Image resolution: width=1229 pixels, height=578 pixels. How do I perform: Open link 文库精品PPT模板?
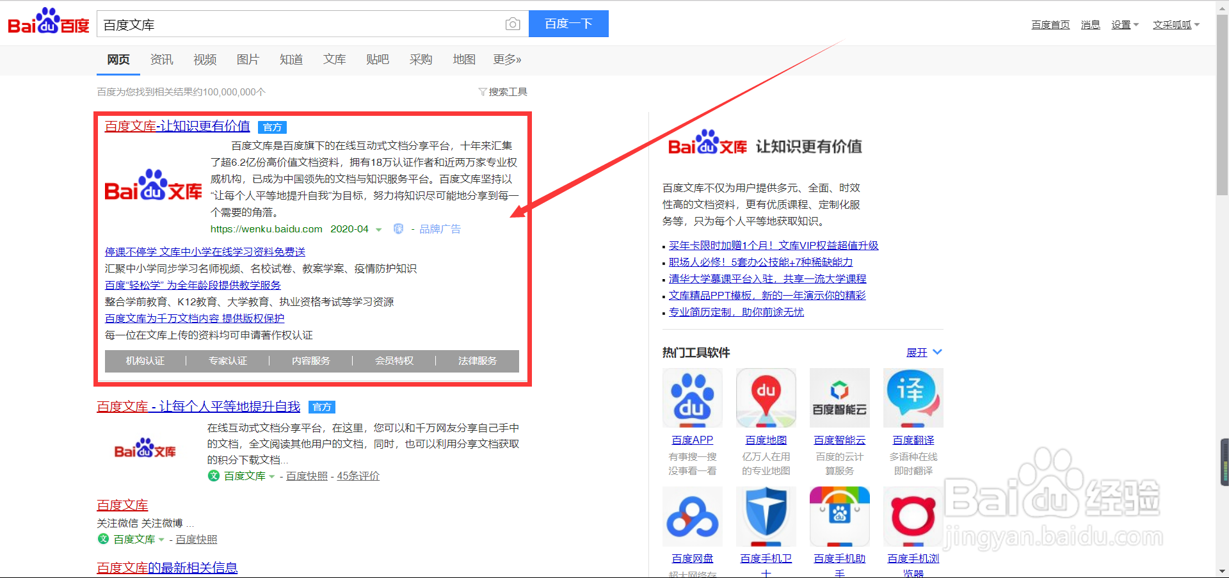pos(767,296)
